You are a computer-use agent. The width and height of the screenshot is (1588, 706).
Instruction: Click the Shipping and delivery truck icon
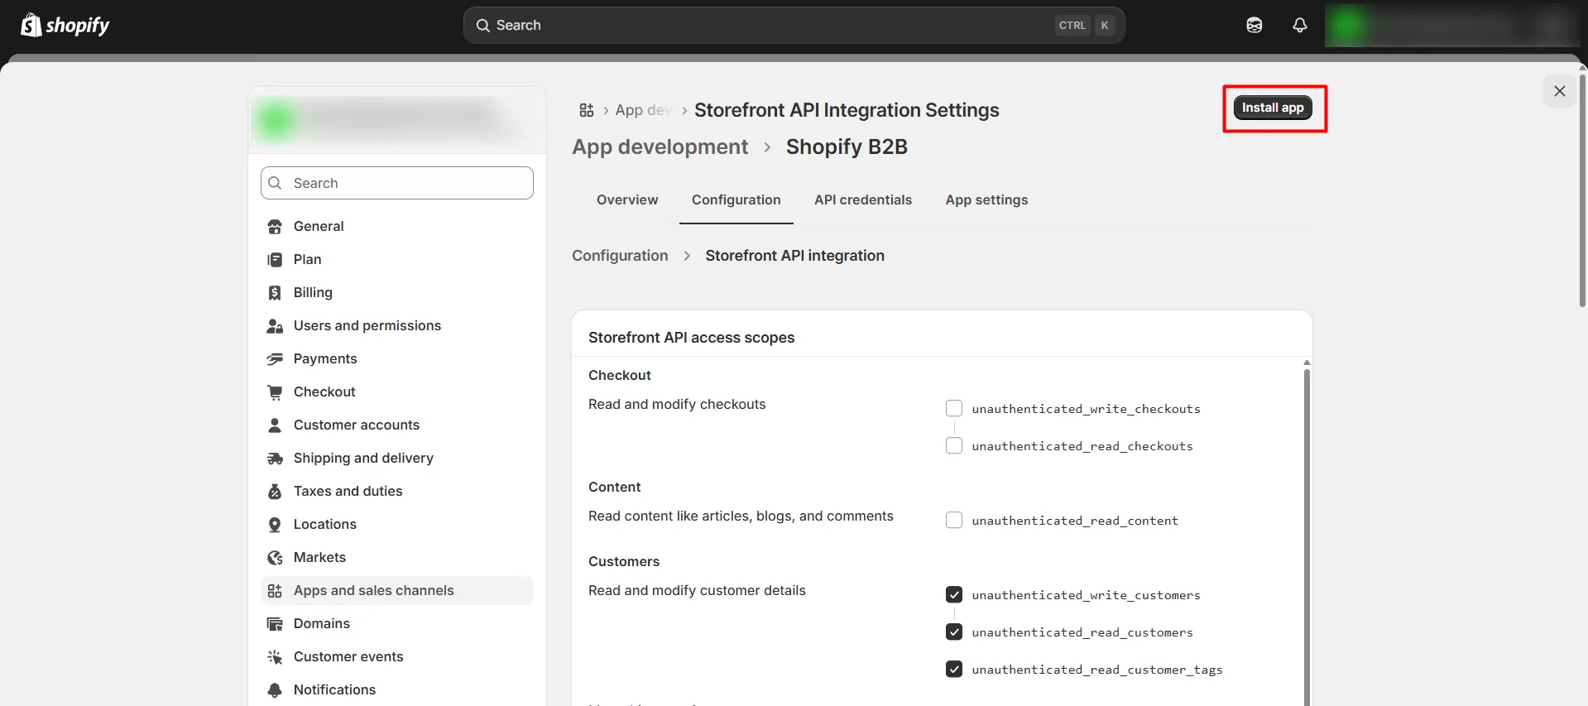click(275, 459)
